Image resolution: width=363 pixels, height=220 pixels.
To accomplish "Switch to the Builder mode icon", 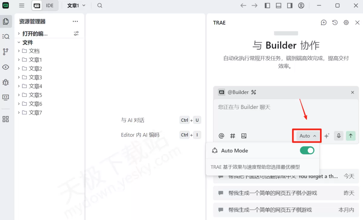I will coord(37,5).
